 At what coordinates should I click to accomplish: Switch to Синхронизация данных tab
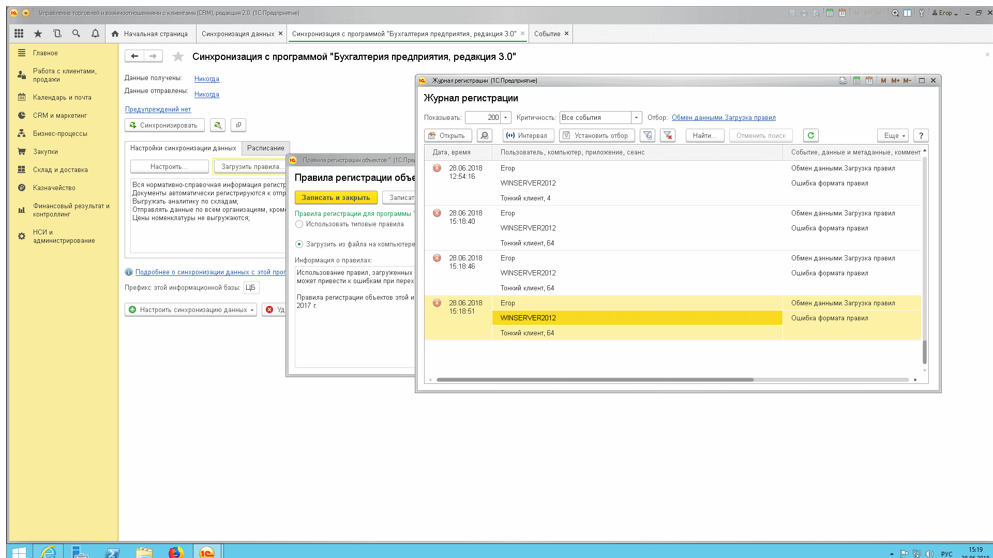238,34
